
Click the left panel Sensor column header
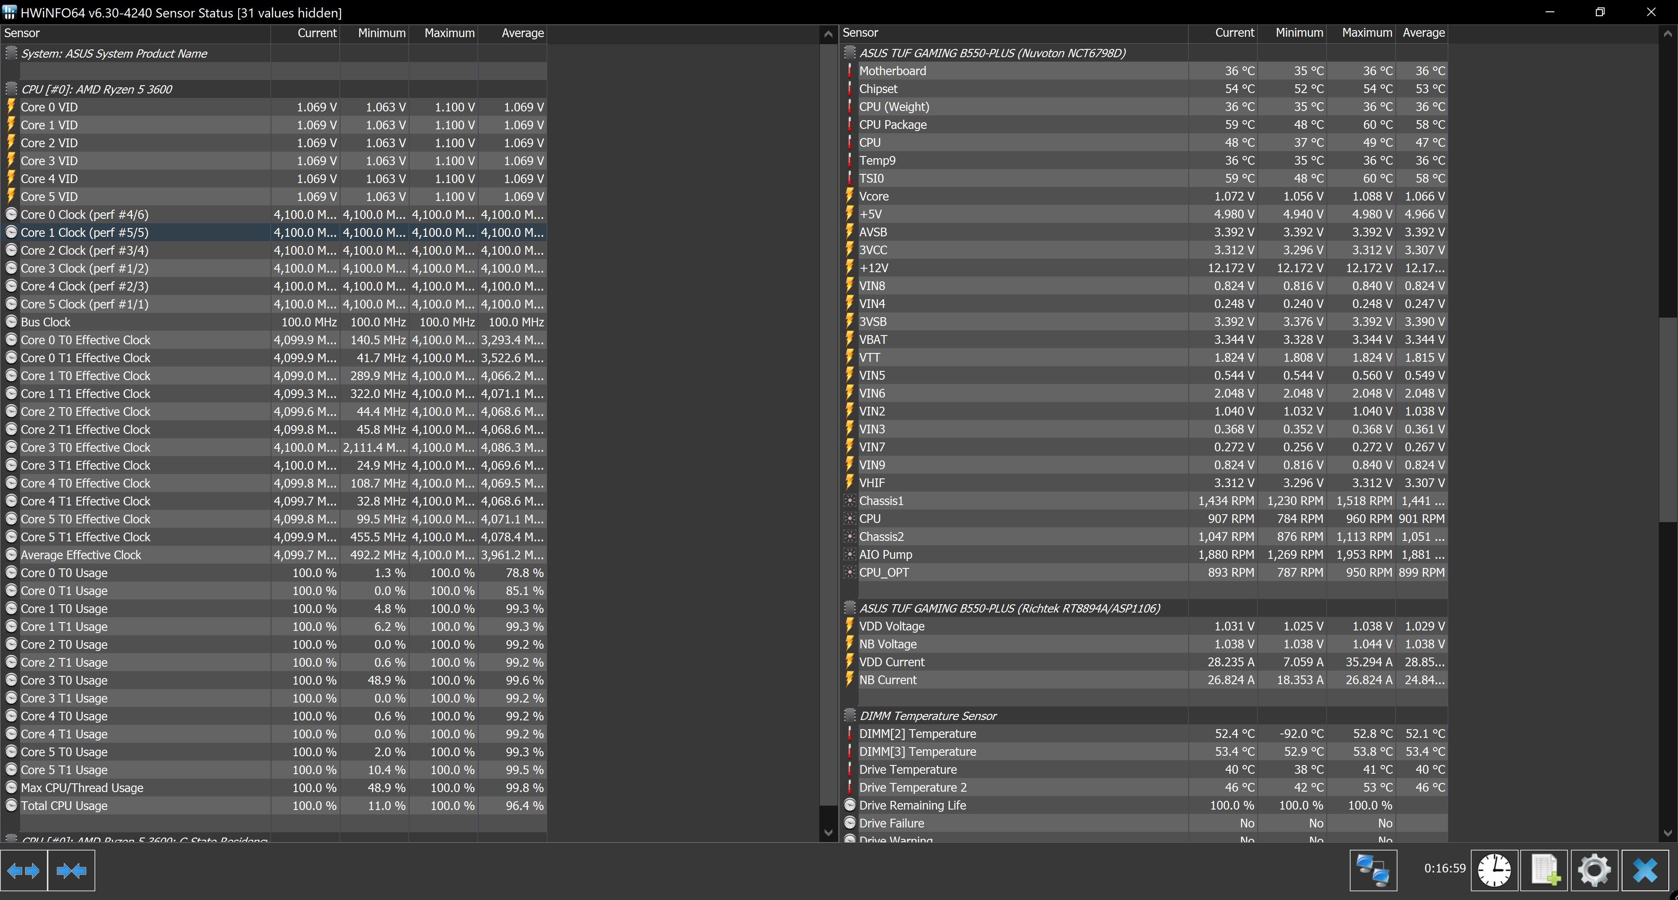tap(135, 33)
